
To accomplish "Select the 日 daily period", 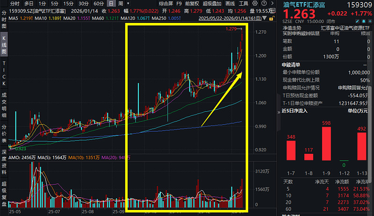I will point(112,3).
